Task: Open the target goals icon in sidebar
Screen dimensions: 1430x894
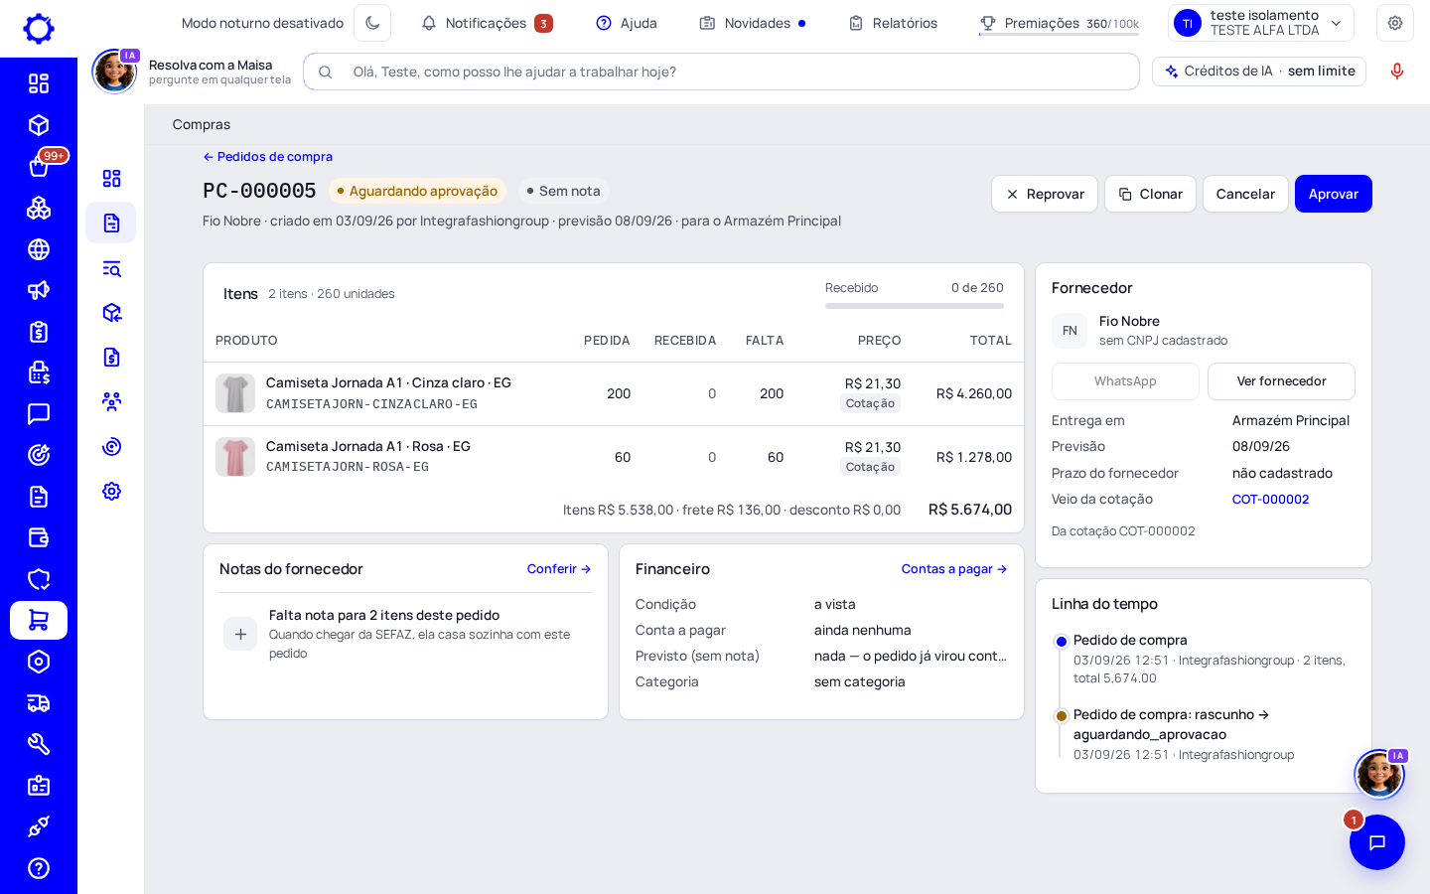Action: 39,455
